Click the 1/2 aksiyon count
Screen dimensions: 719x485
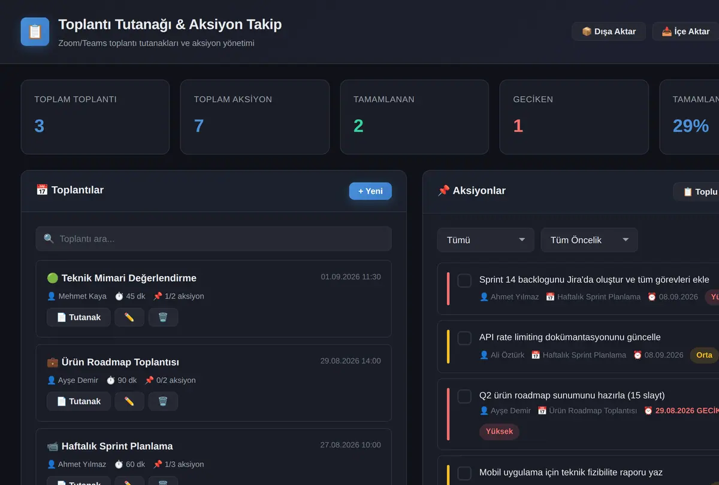point(179,296)
